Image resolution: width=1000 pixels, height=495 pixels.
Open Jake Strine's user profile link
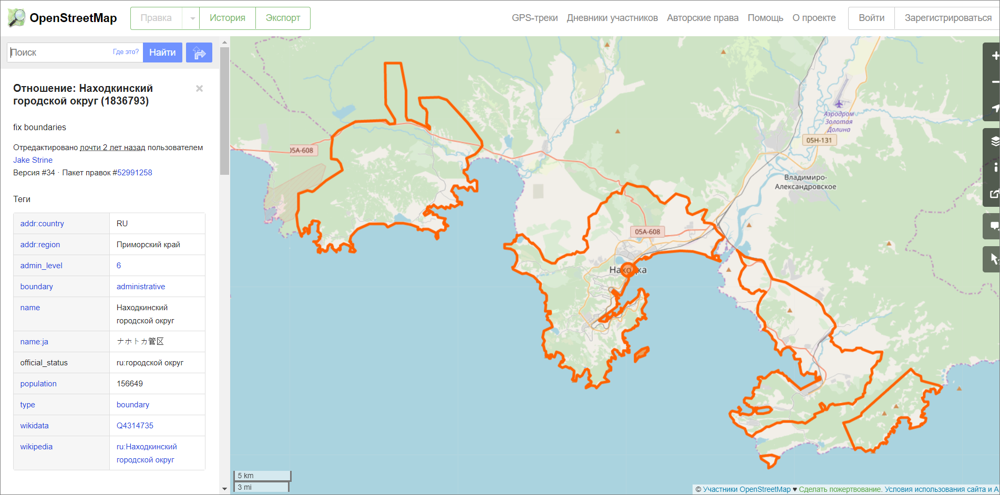coord(33,160)
